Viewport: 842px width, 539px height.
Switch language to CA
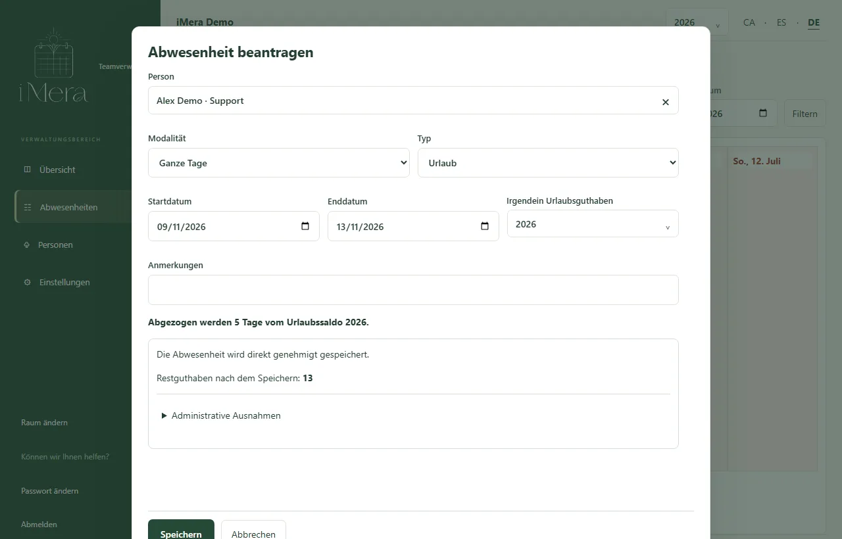(749, 22)
